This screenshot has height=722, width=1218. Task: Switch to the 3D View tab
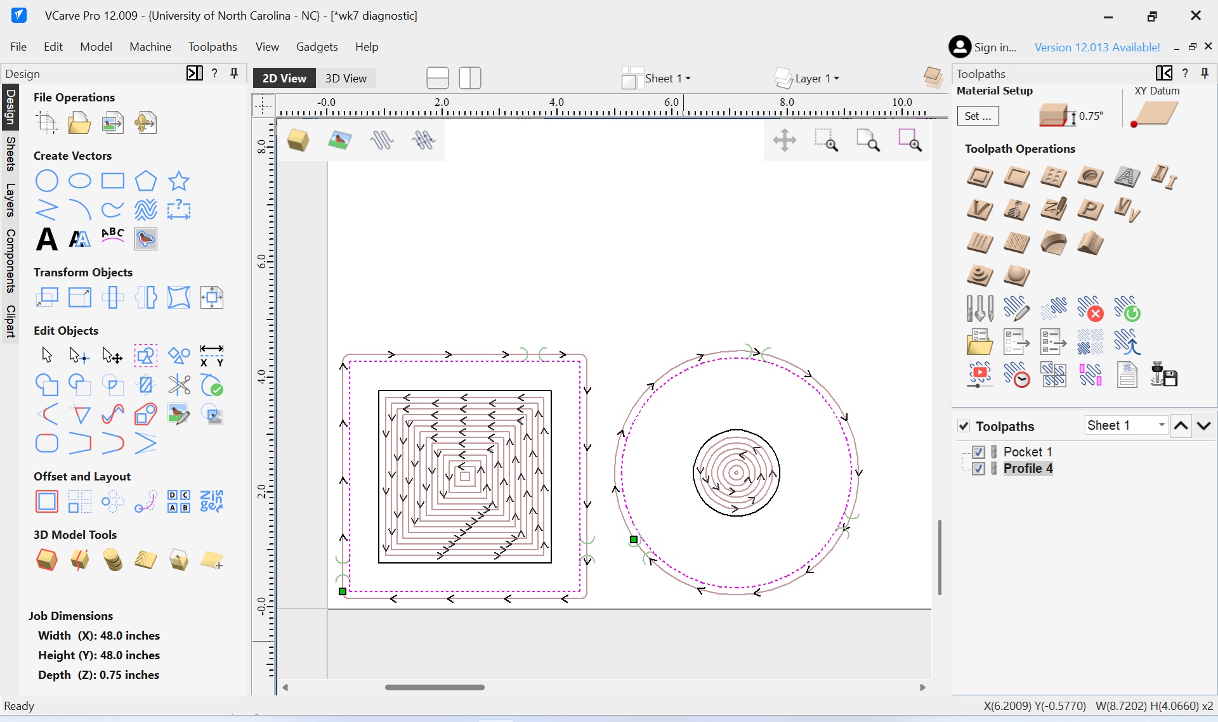point(346,79)
